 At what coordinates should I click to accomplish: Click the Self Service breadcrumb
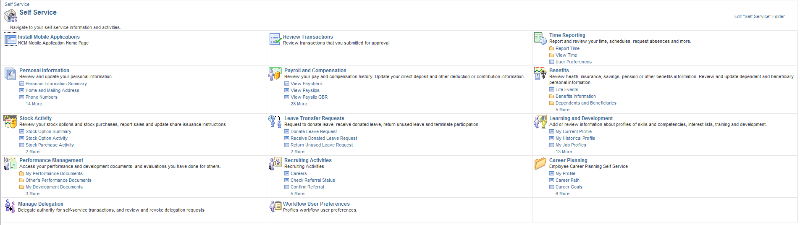click(17, 4)
